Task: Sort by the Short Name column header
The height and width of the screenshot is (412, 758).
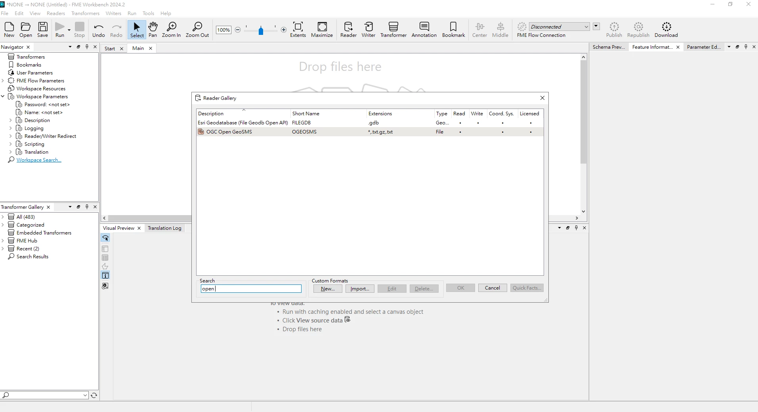Action: point(328,113)
